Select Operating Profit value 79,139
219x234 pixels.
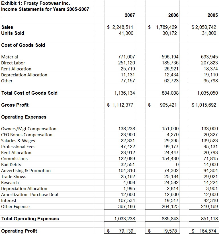(x=126, y=231)
